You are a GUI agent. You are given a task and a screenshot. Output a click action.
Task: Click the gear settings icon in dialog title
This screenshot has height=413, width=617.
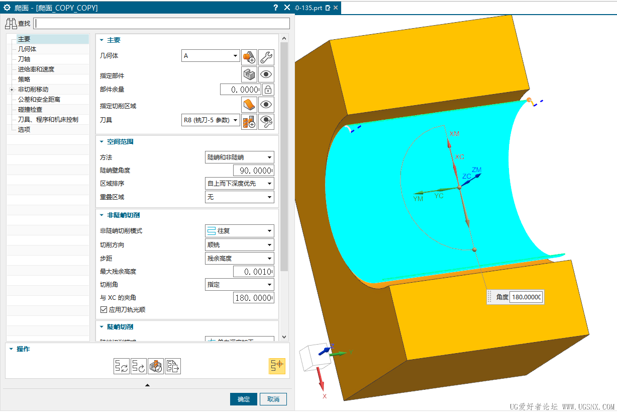[x=7, y=8]
